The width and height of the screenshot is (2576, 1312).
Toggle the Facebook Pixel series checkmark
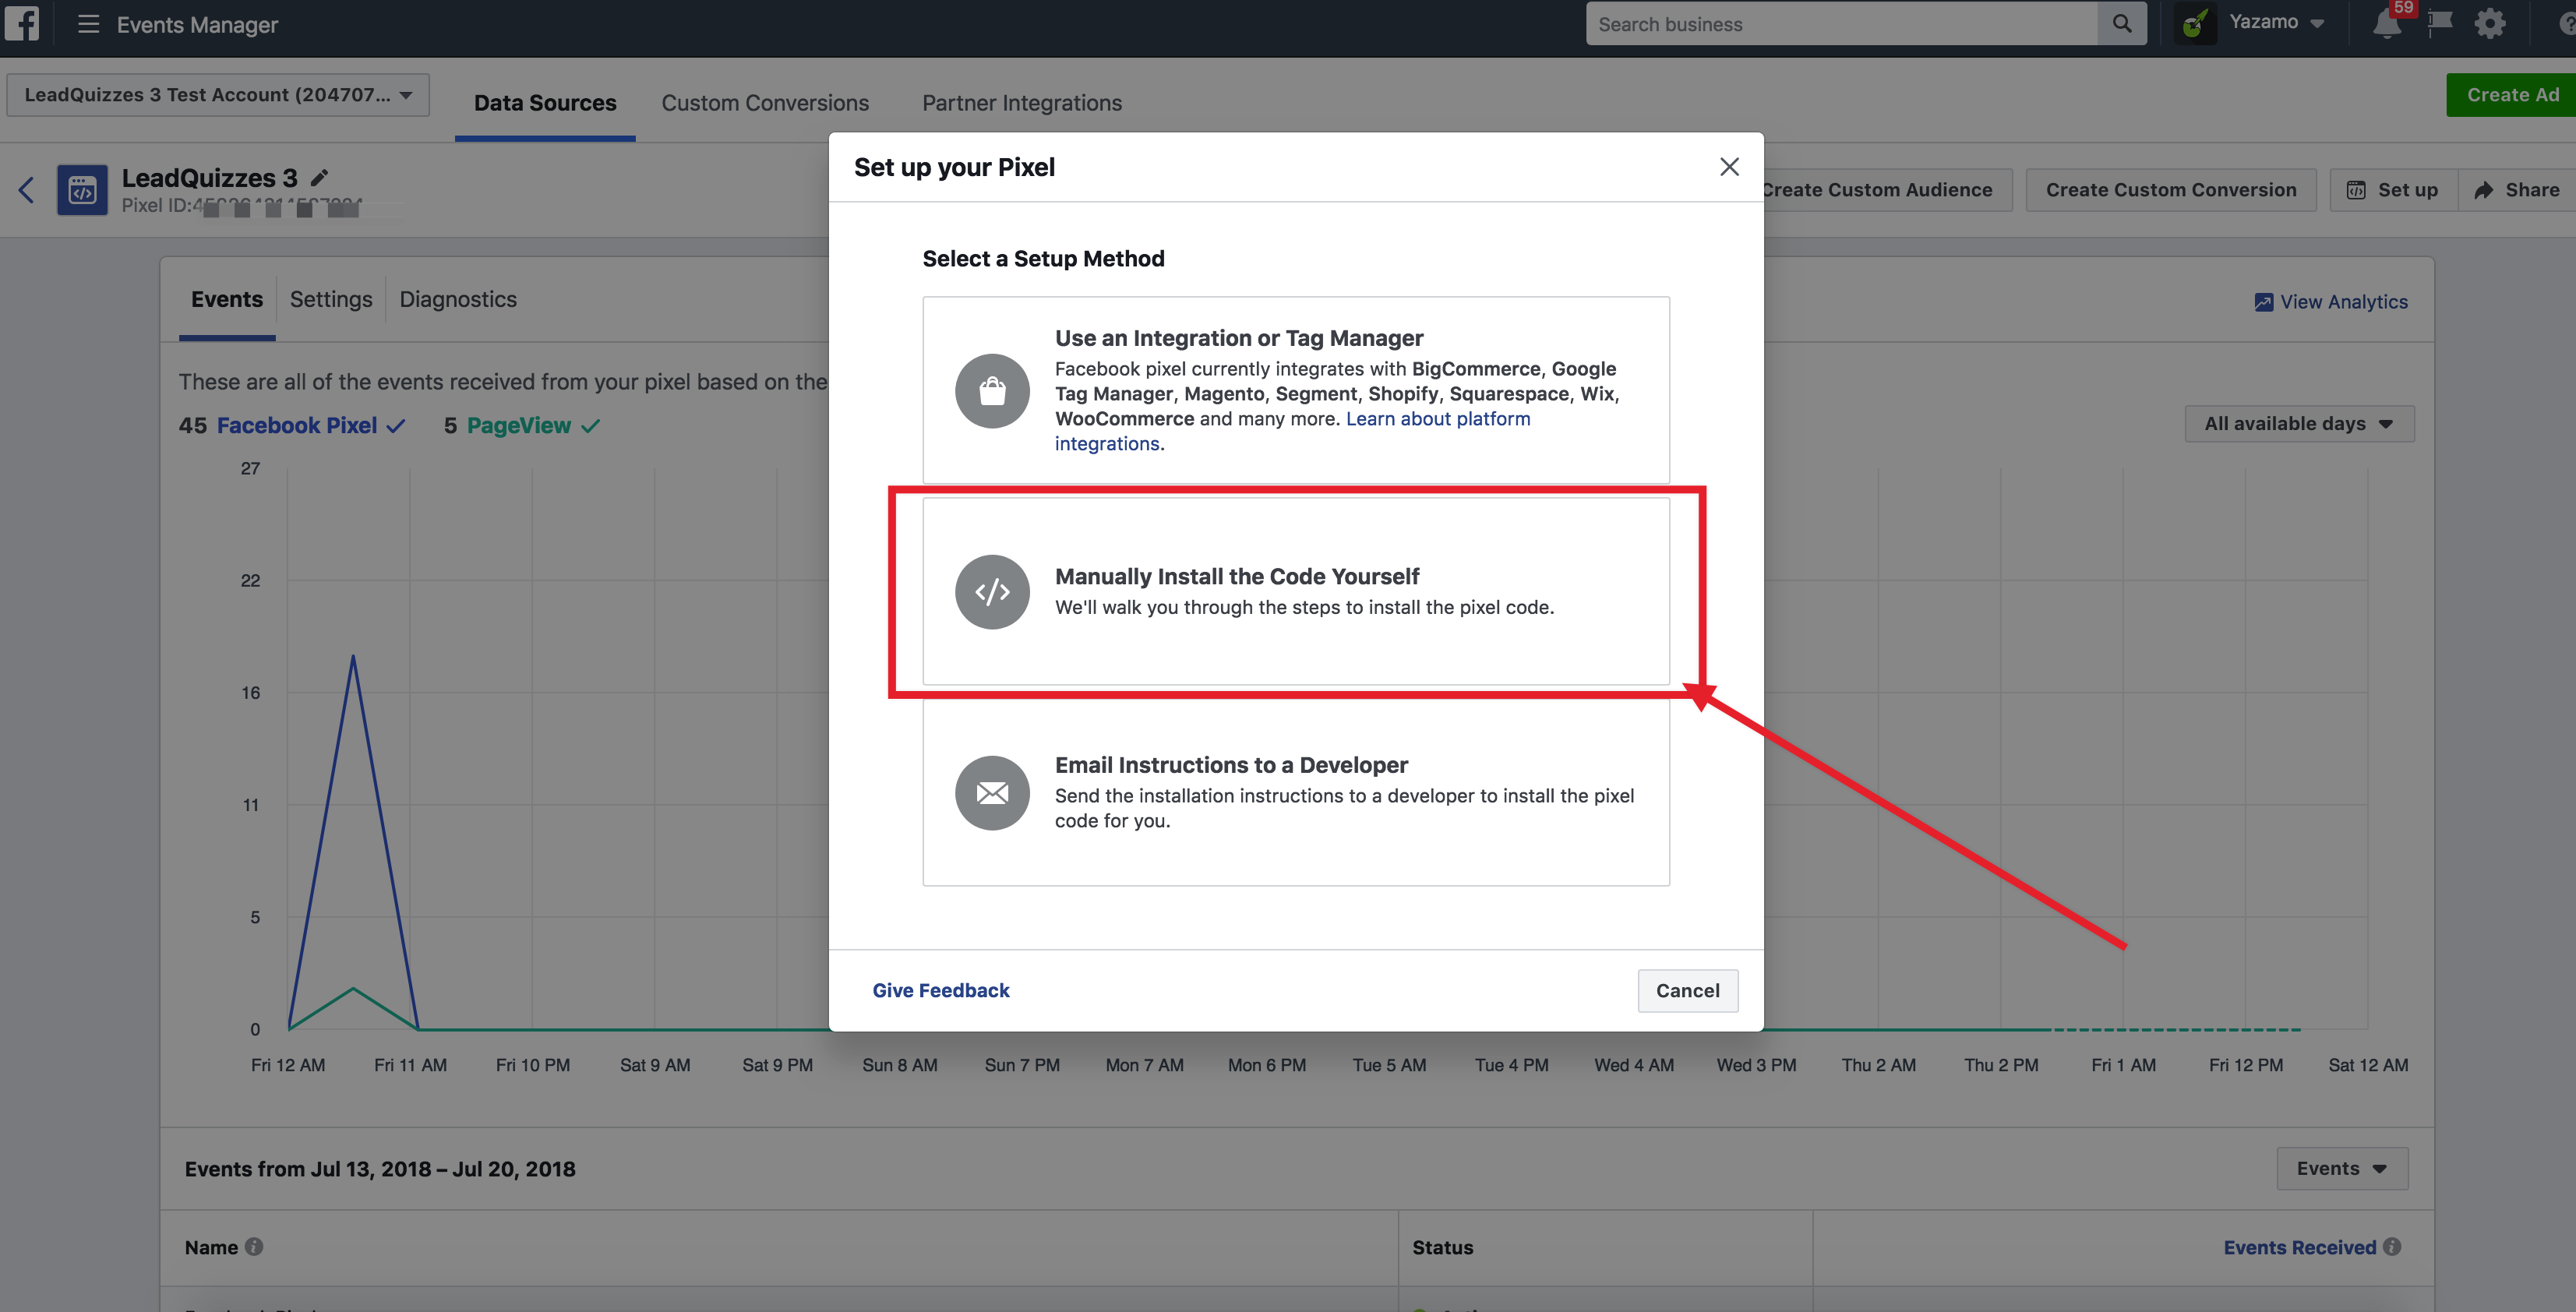397,426
